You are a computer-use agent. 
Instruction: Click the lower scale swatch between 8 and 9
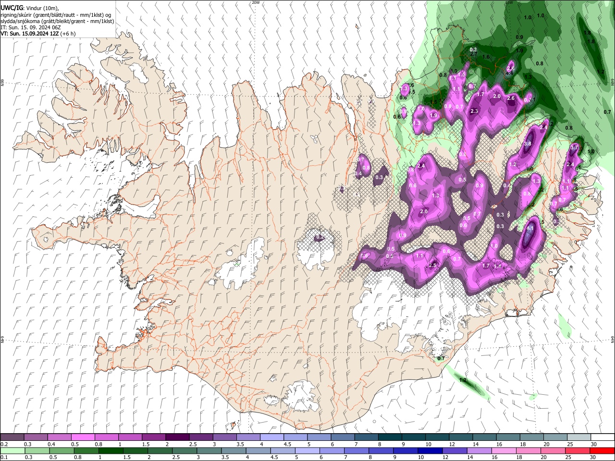[x=381, y=450]
